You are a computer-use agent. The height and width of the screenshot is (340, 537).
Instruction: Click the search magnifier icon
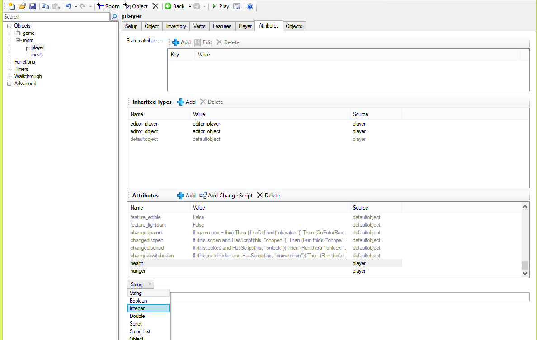(114, 17)
